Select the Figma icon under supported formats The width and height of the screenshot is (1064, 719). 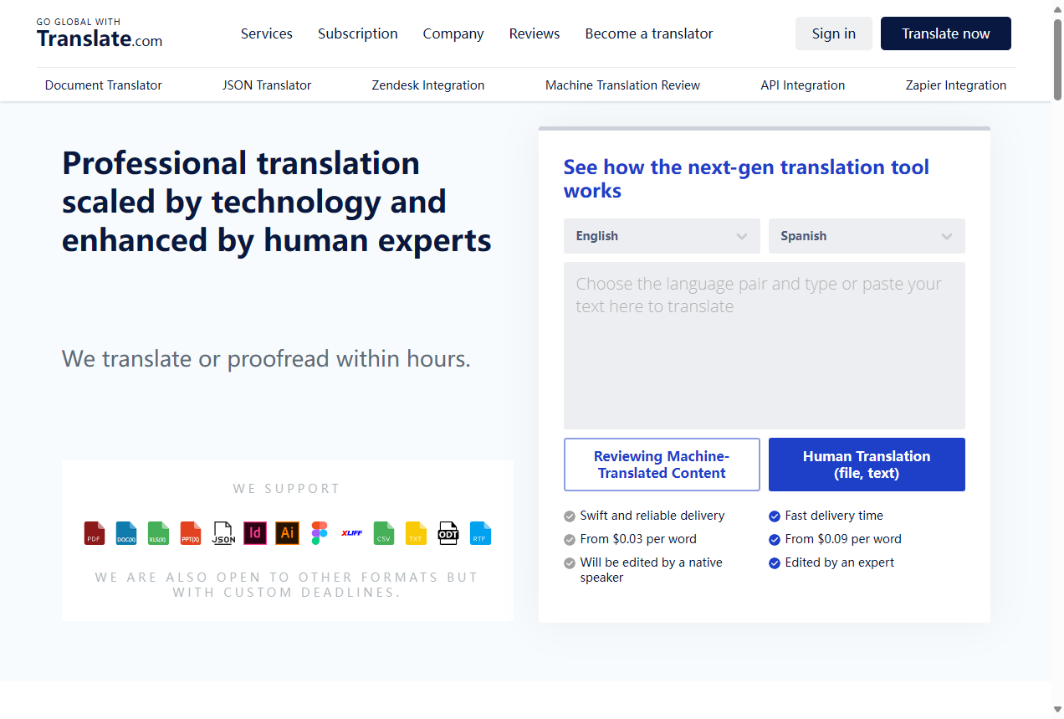319,533
